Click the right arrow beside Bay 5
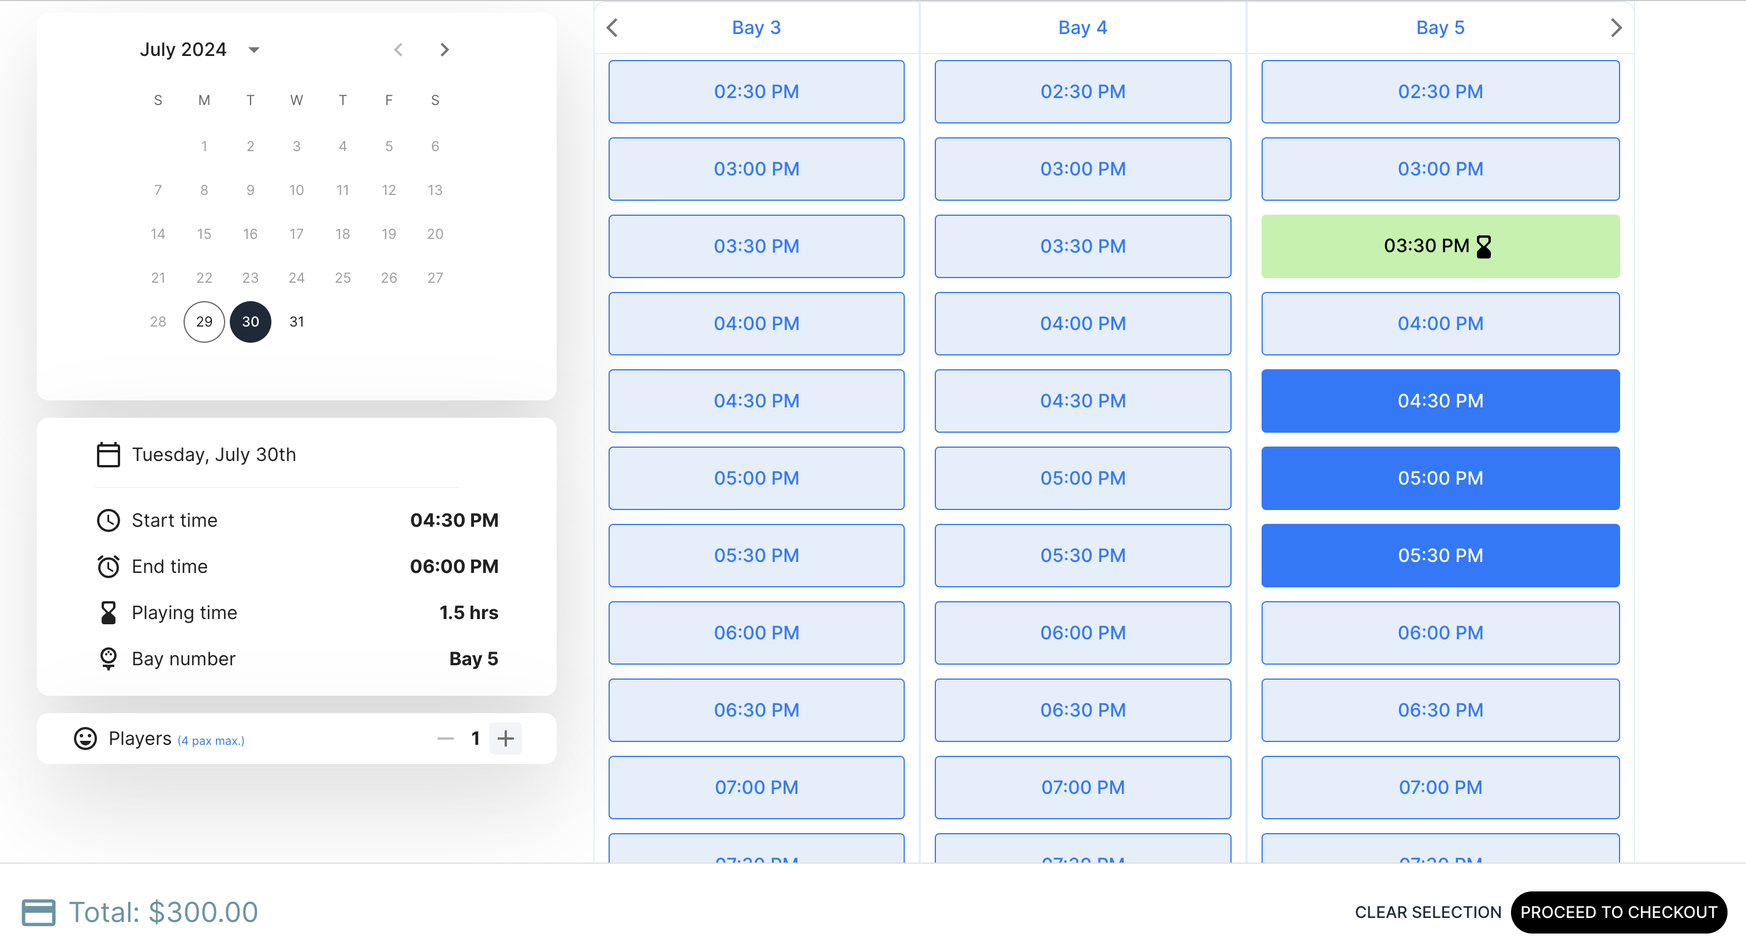The height and width of the screenshot is (952, 1746). [x=1617, y=28]
